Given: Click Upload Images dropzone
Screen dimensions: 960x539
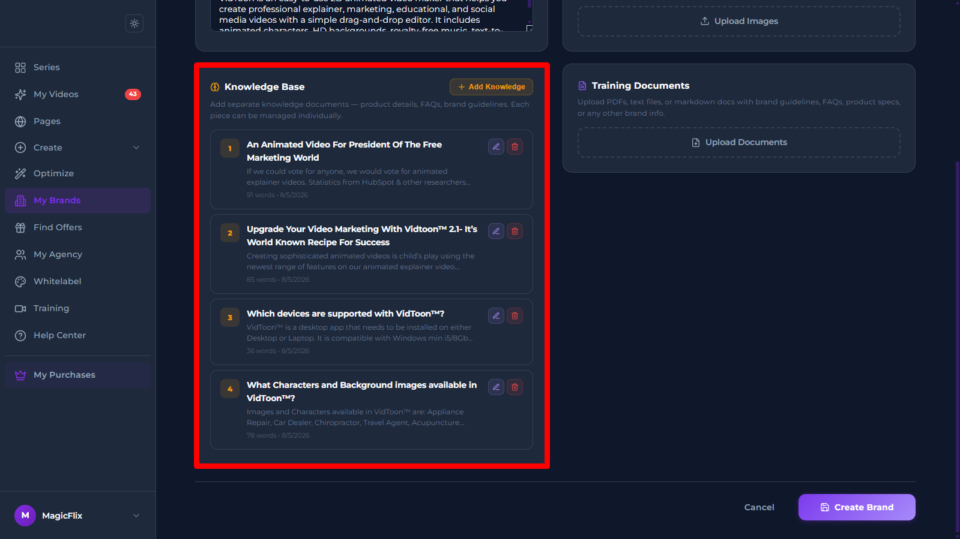Looking at the screenshot, I should 738,21.
